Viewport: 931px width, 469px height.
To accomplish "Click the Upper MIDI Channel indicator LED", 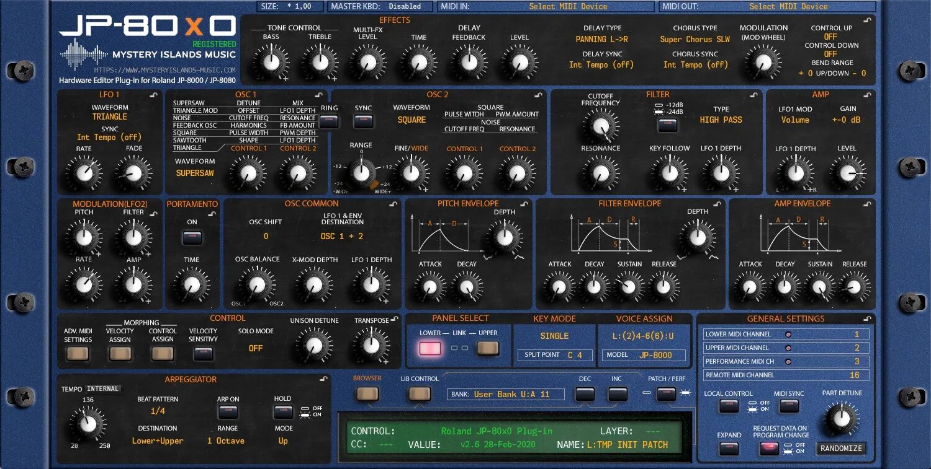I will [x=789, y=348].
